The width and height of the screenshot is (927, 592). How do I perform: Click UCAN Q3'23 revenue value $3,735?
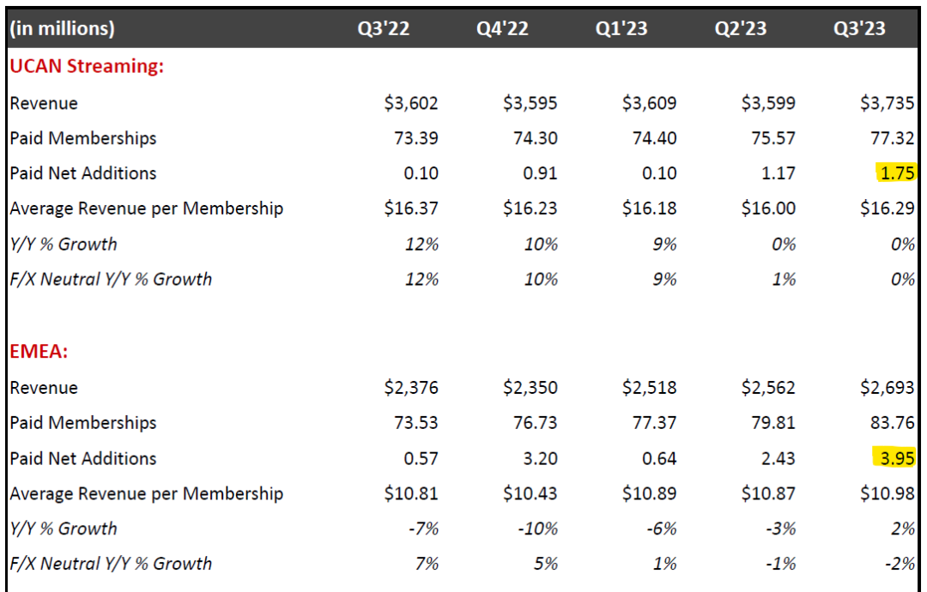(x=888, y=103)
